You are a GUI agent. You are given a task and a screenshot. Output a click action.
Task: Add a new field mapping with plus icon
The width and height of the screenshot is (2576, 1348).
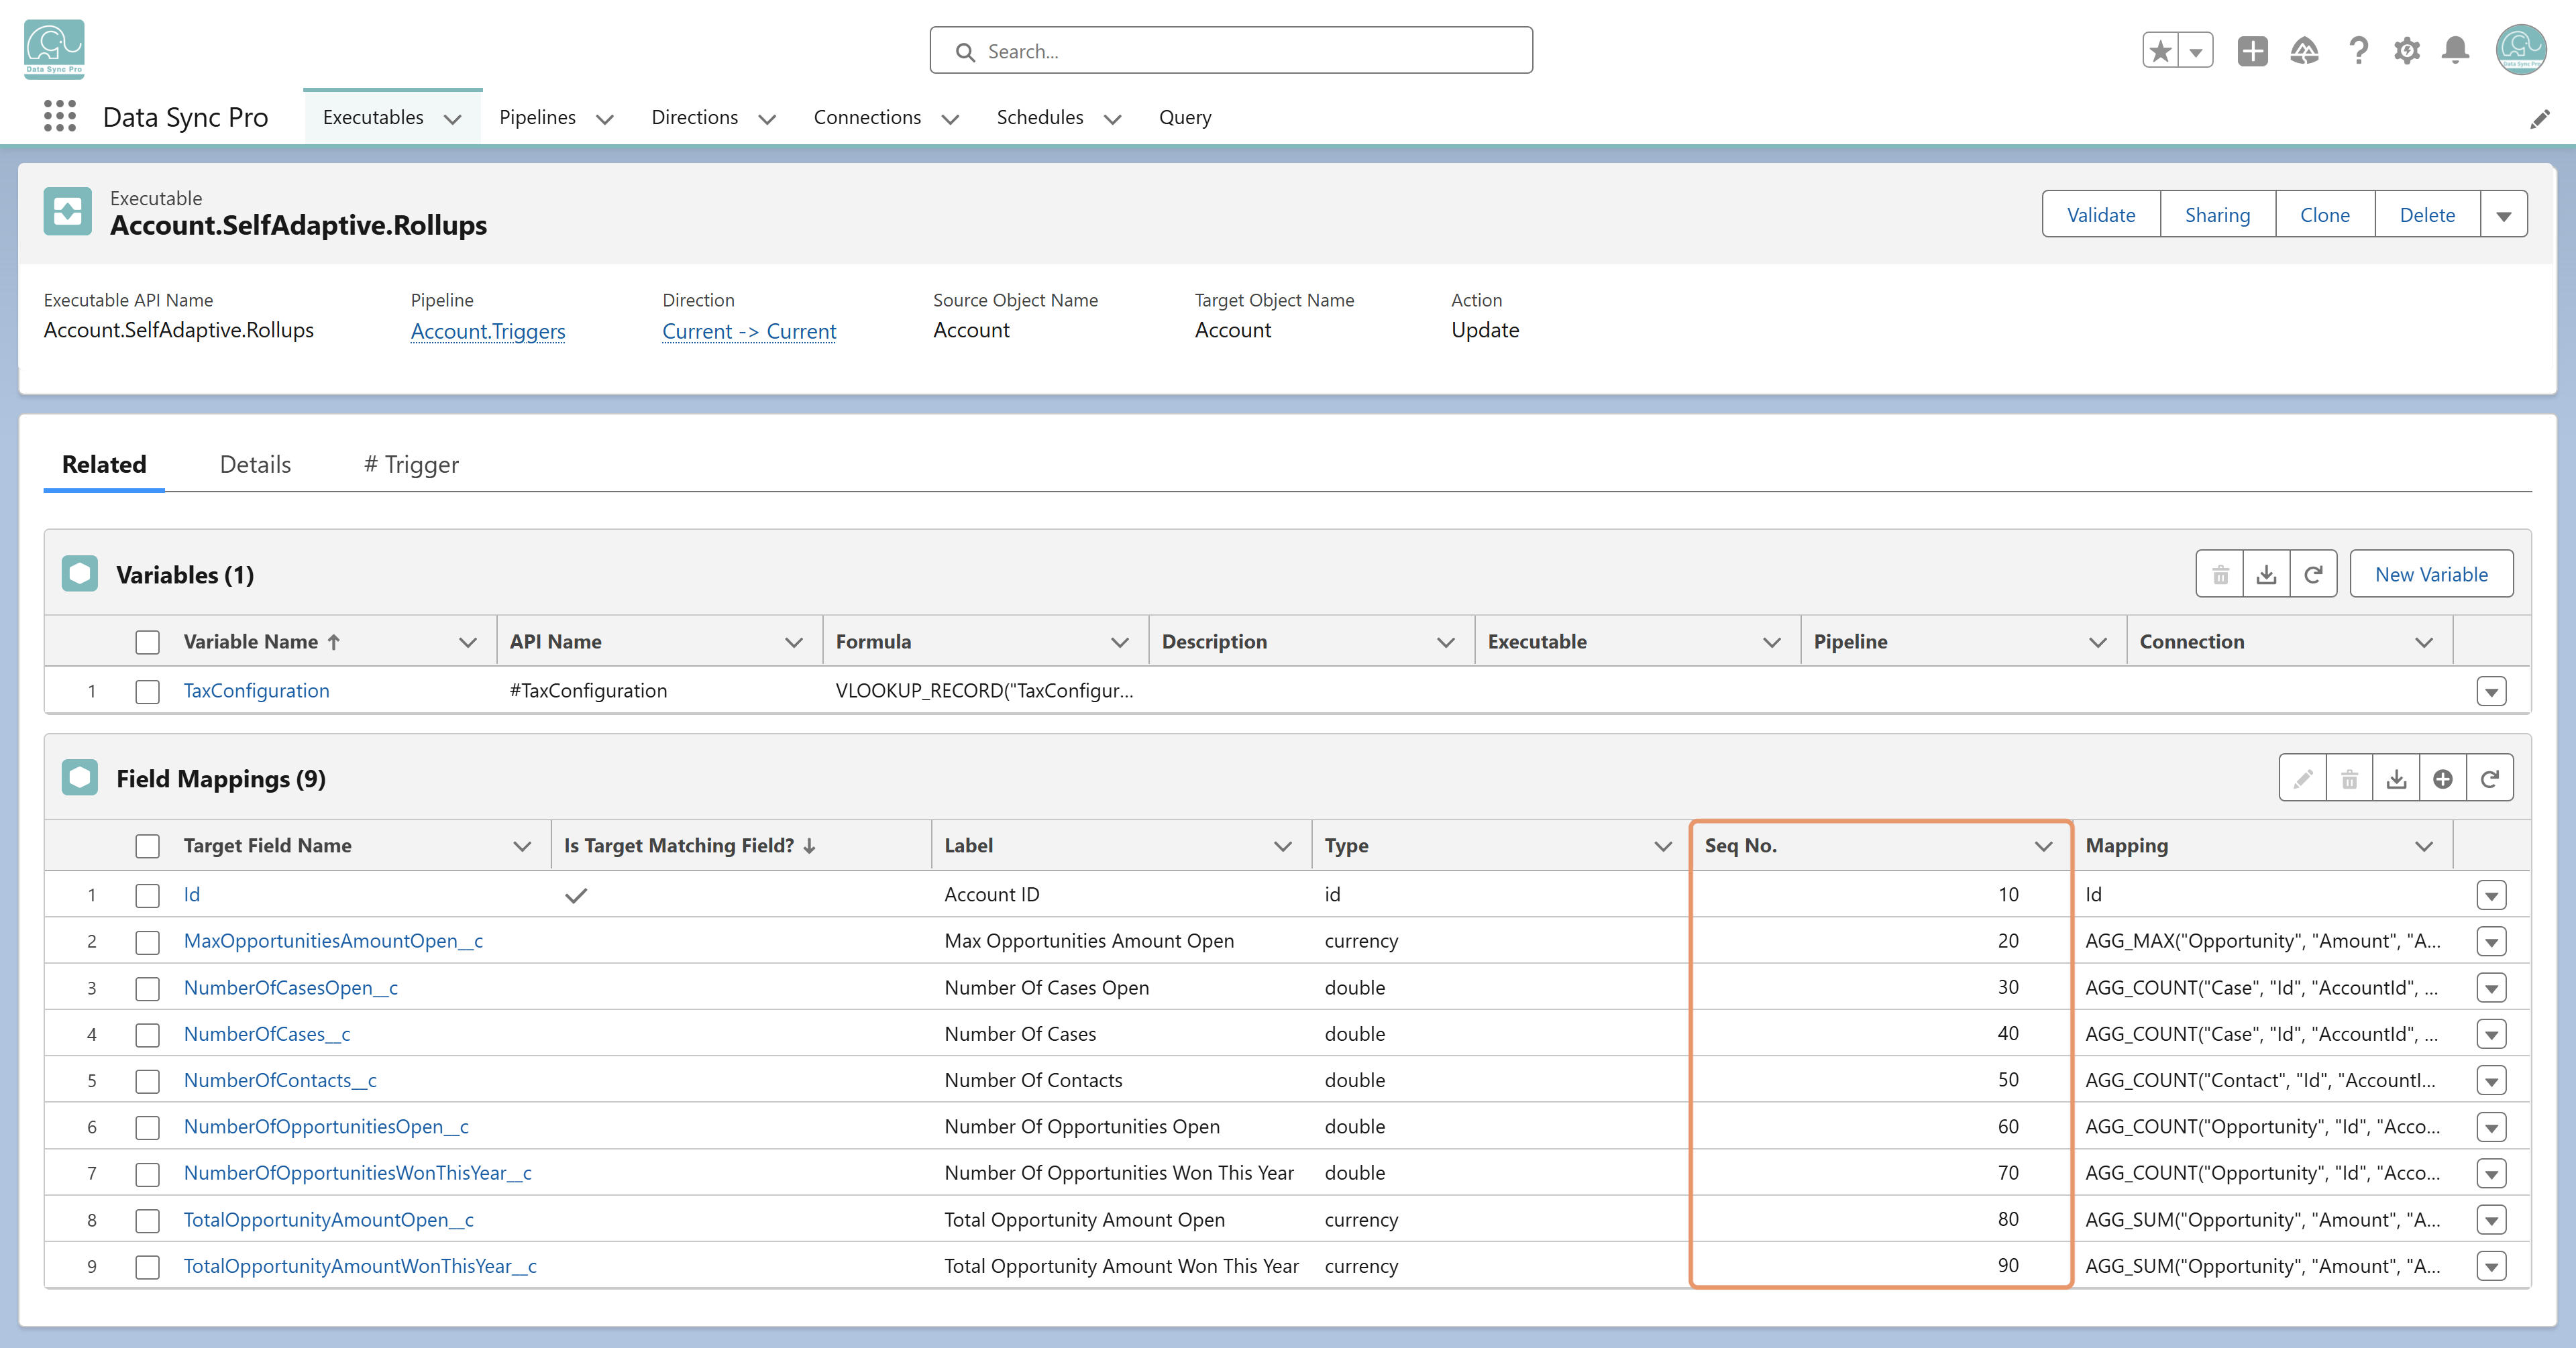coord(2442,778)
